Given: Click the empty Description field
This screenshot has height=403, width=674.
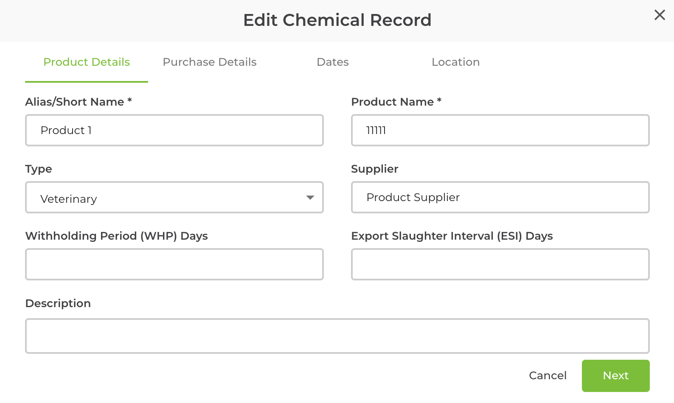Looking at the screenshot, I should coord(337,336).
